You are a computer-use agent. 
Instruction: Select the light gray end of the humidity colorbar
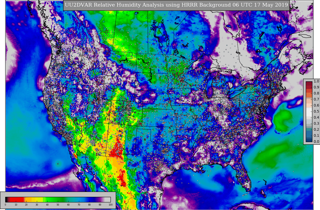108,199
